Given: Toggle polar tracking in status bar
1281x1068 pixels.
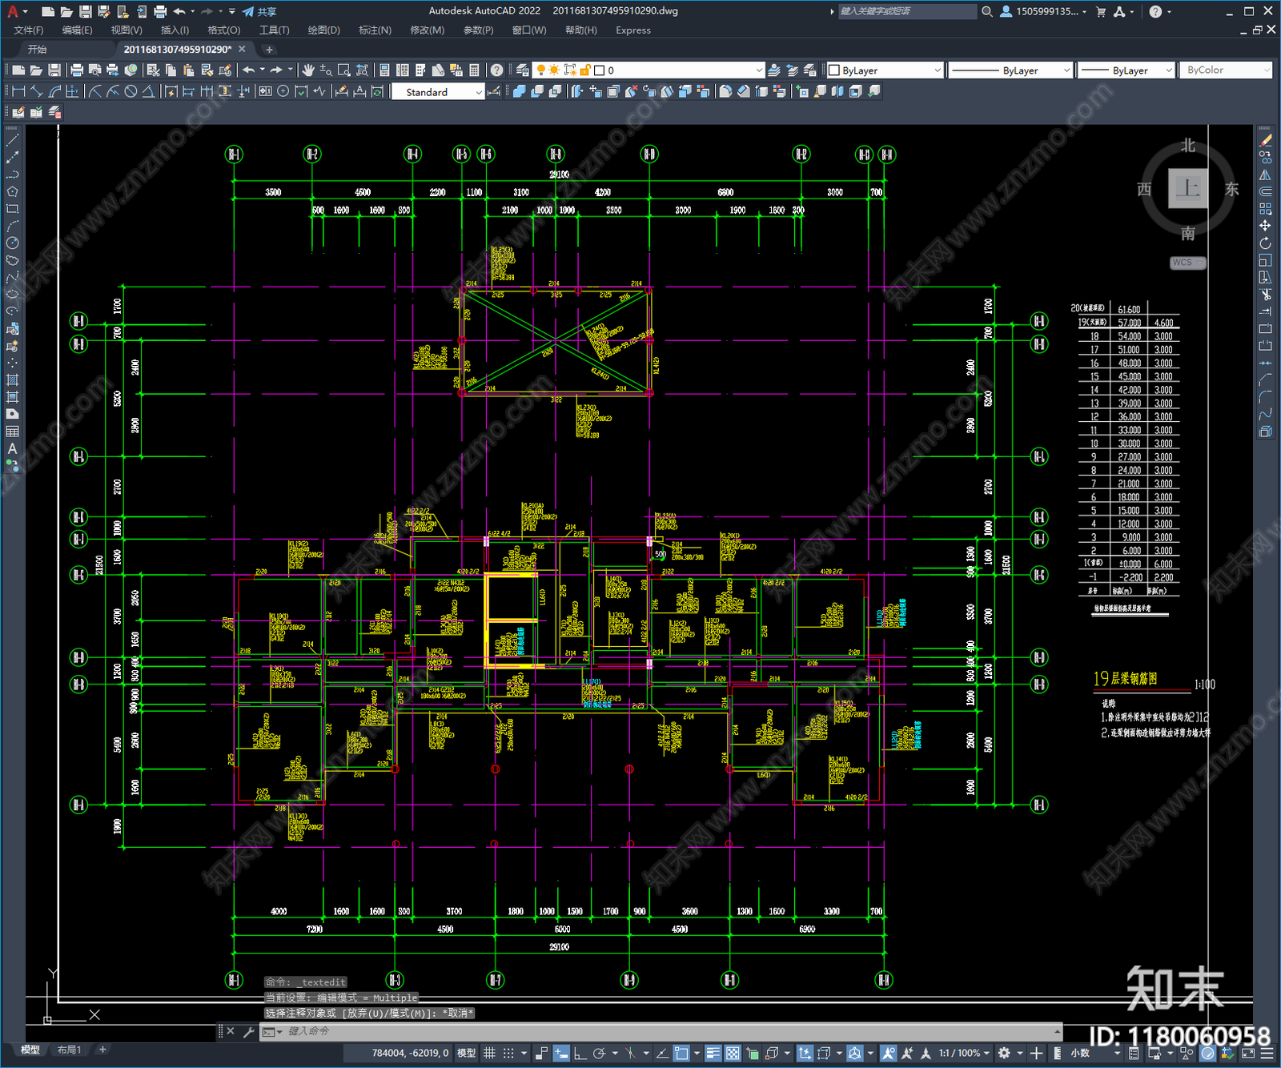Looking at the screenshot, I should (599, 1053).
